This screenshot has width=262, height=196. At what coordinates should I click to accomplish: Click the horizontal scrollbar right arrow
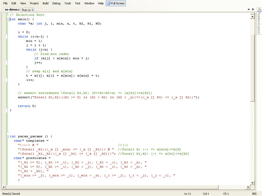248,187
